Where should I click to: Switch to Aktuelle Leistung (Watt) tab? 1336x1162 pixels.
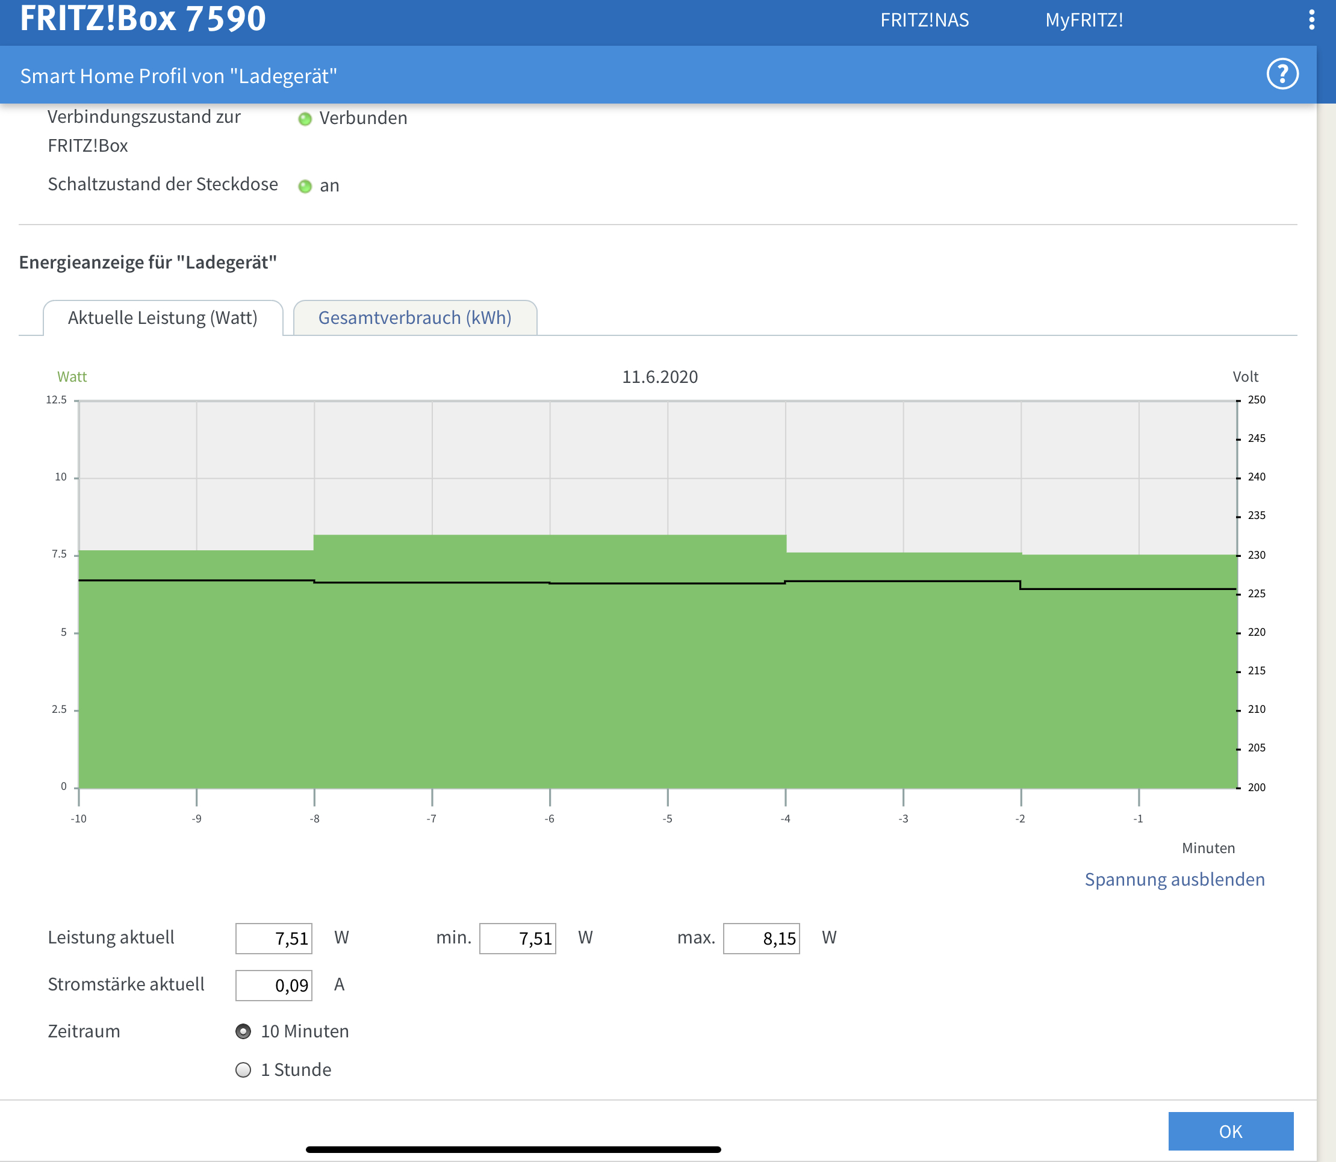[163, 318]
